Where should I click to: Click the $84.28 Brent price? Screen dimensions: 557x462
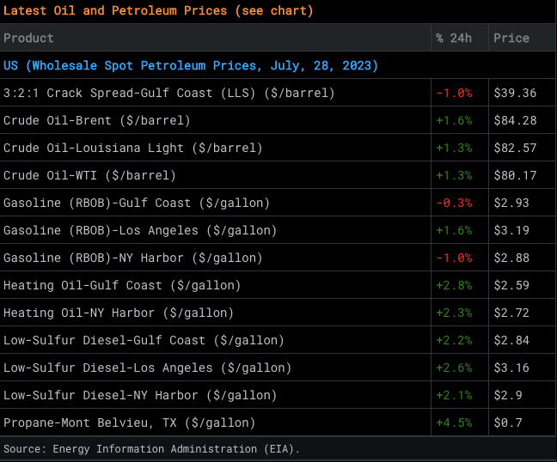click(x=515, y=120)
